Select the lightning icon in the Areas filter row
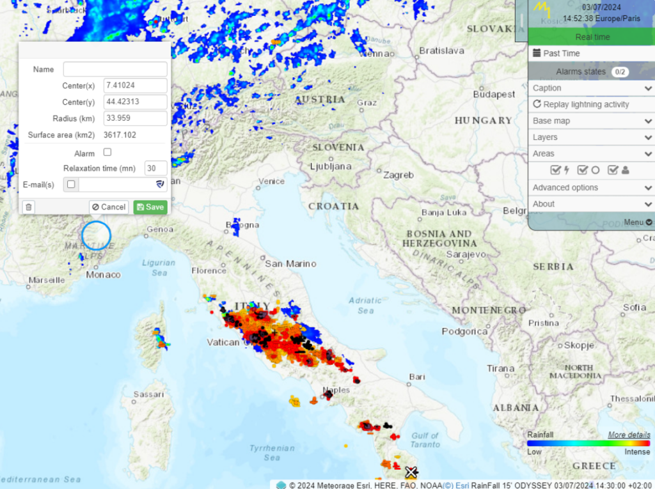The height and width of the screenshot is (489, 655). click(567, 170)
